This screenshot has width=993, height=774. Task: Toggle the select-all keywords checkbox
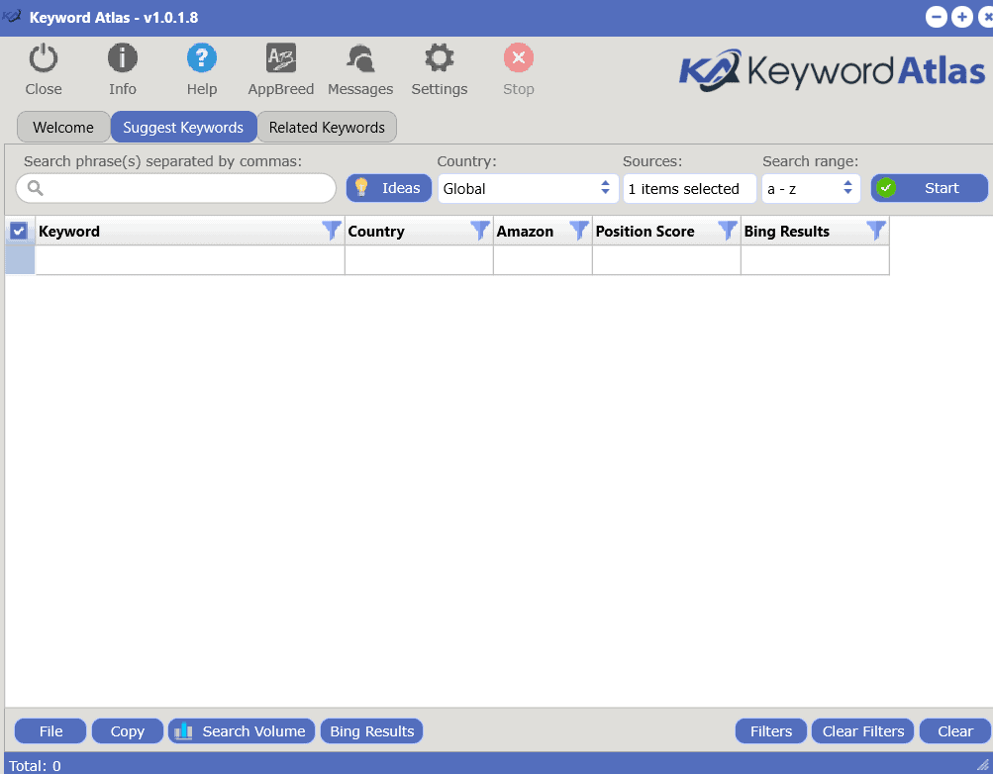[x=18, y=230]
